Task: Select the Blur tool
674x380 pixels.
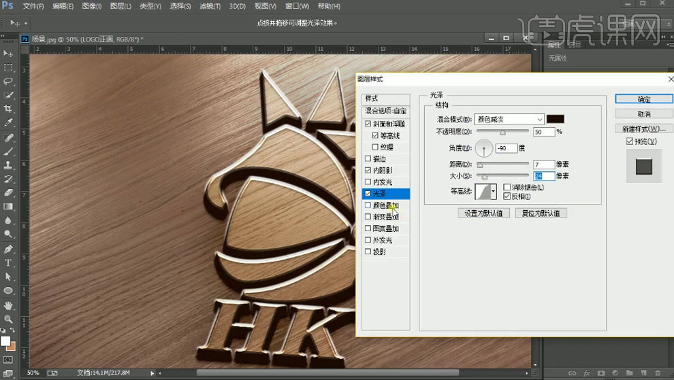Action: [7, 220]
